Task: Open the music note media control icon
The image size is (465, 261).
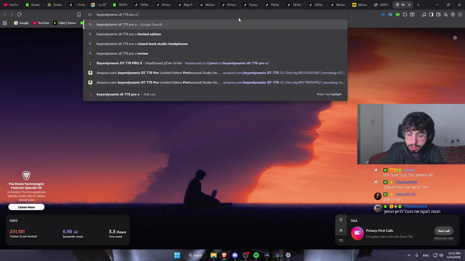Action: pyautogui.click(x=424, y=14)
